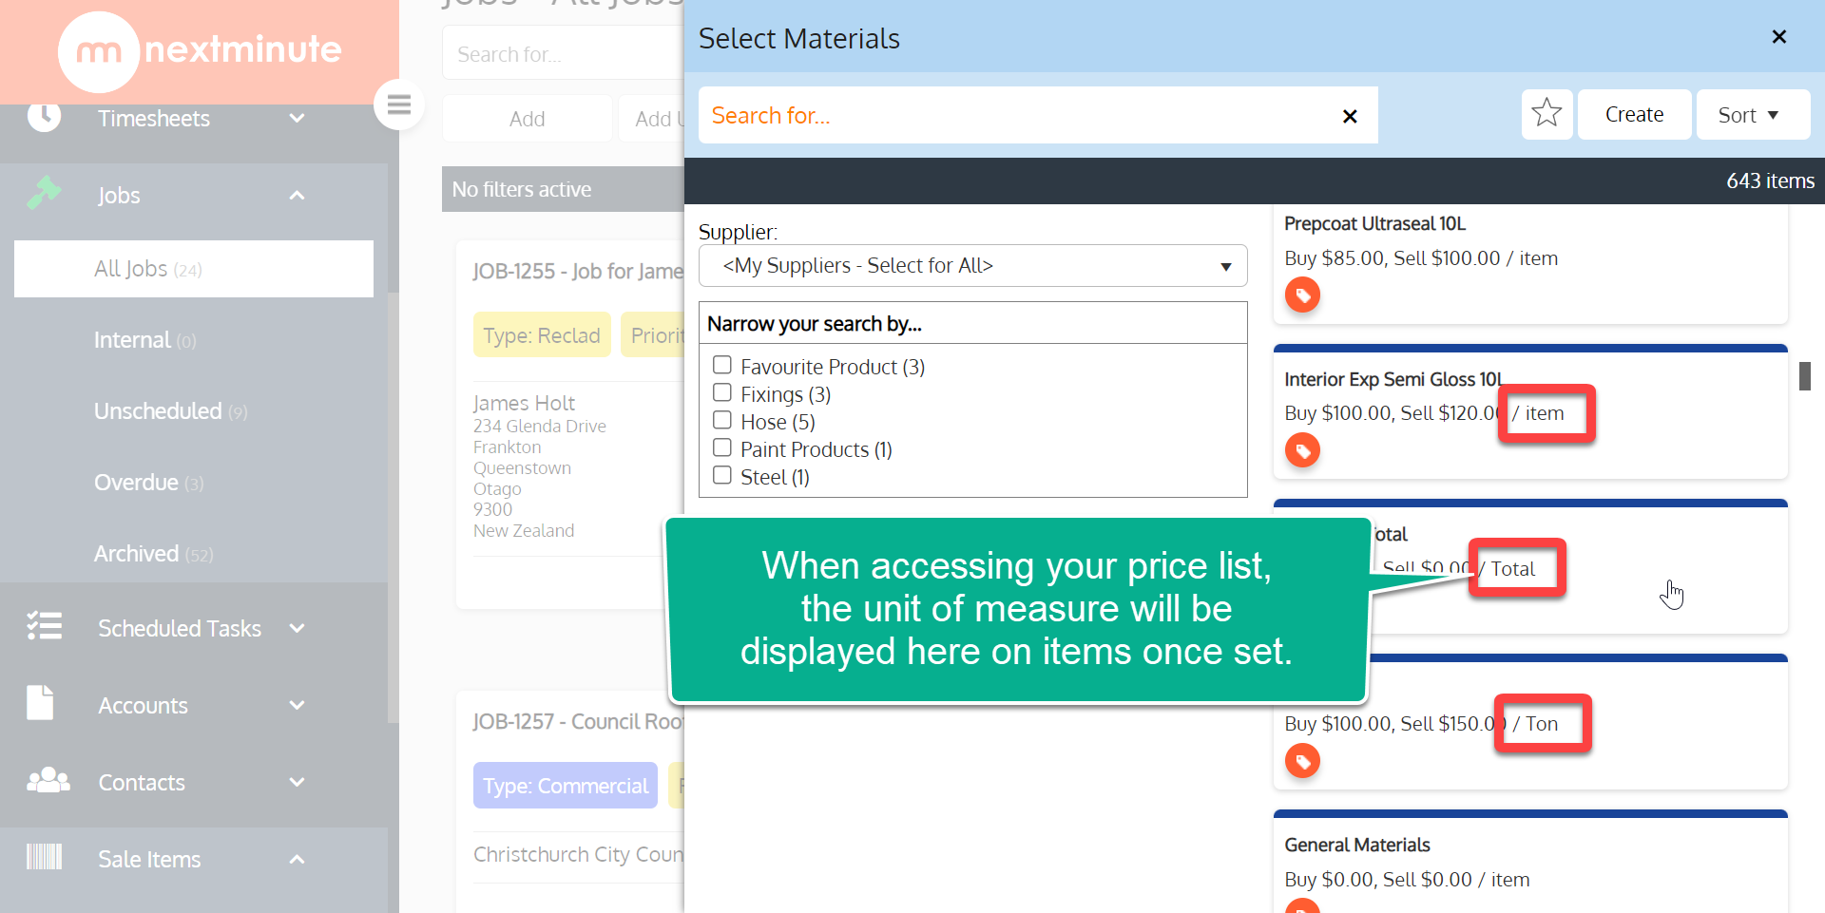
Task: Check the Hose filter checkbox
Action: click(722, 420)
